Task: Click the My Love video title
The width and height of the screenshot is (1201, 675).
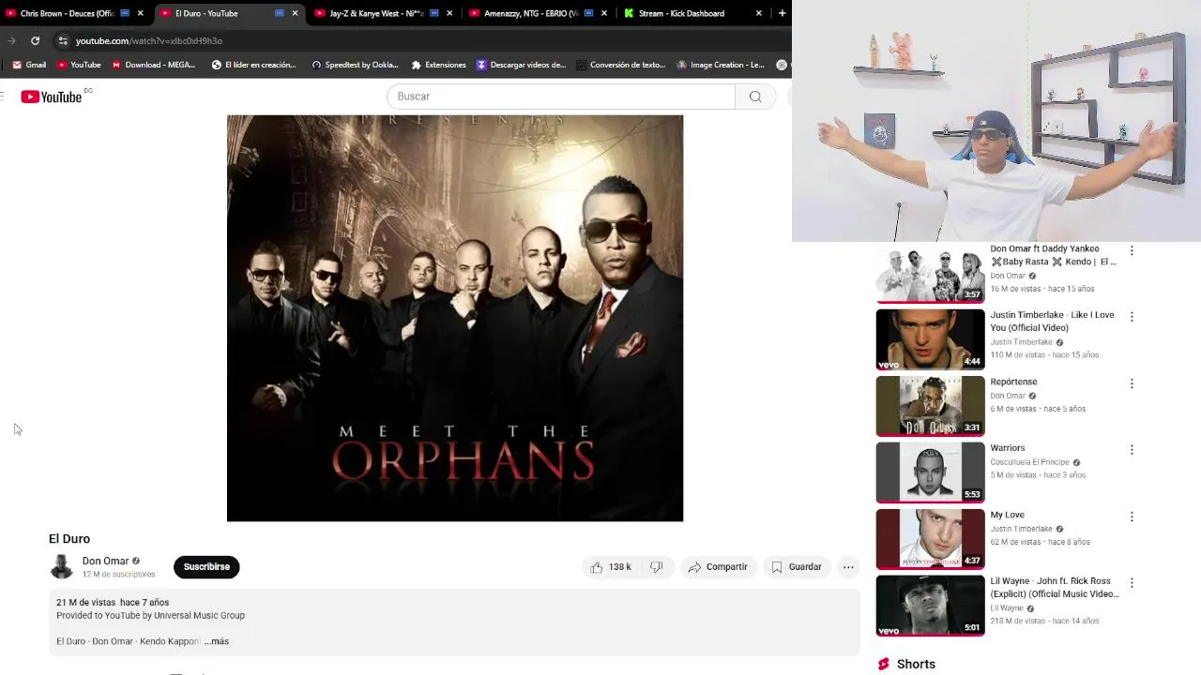Action: point(1008,515)
